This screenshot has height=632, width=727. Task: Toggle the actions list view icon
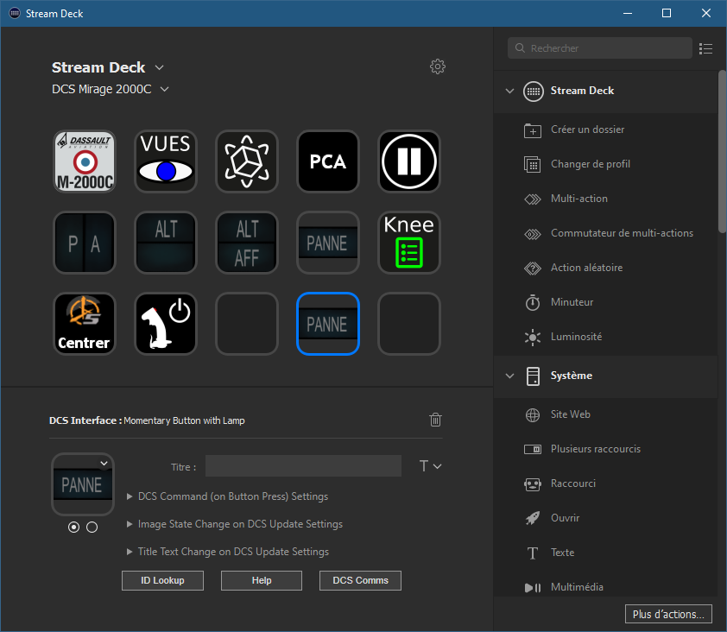705,48
